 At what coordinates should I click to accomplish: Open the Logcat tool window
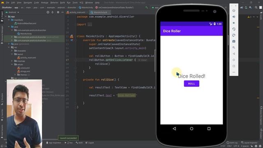coord(90,143)
